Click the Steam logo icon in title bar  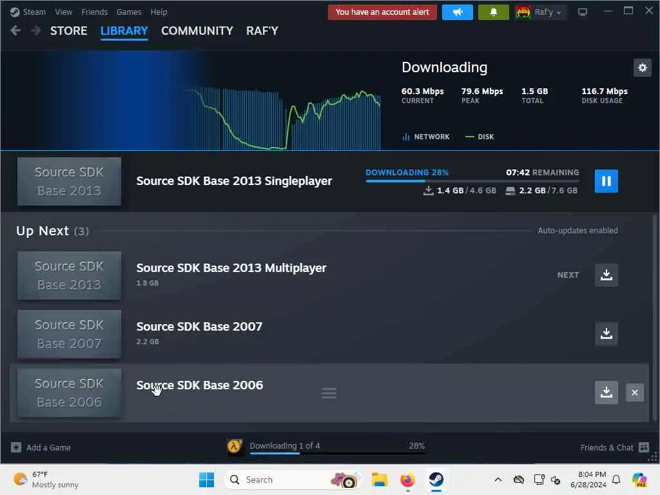(15, 12)
